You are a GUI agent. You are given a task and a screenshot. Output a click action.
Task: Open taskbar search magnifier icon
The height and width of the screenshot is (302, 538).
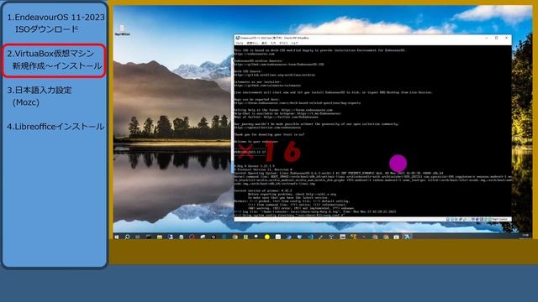[127, 237]
